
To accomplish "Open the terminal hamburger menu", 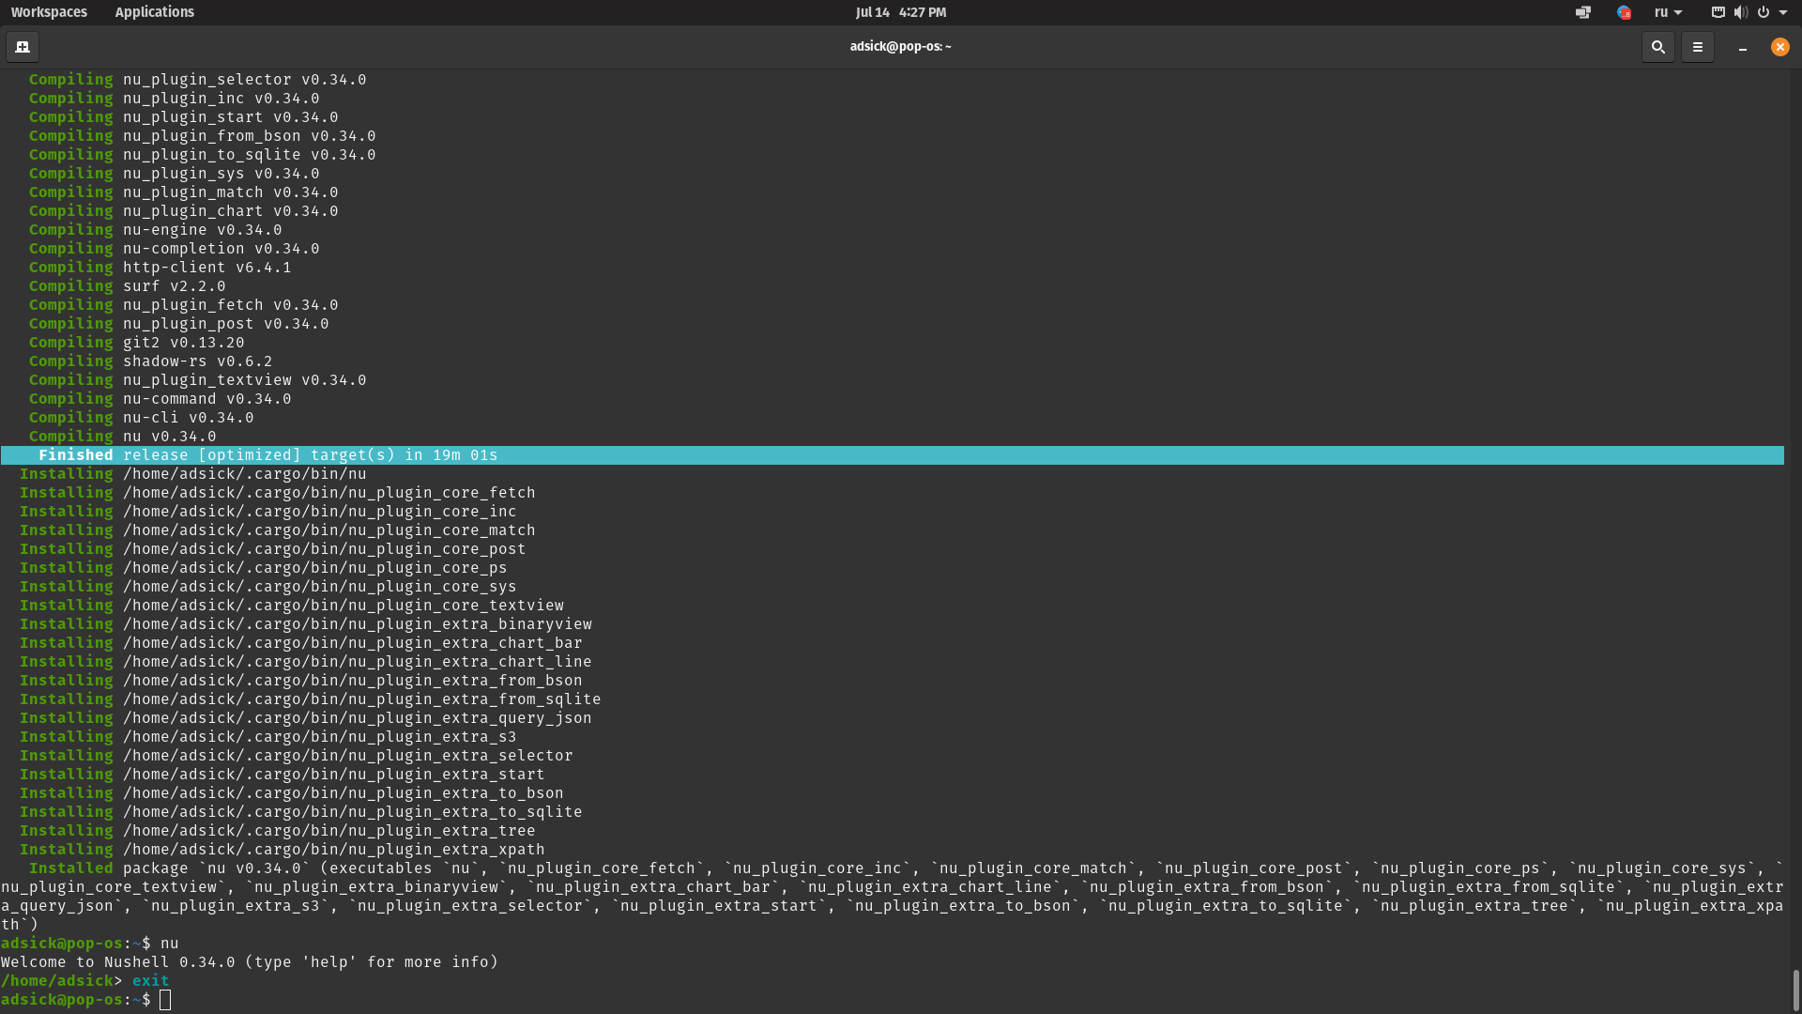I will (x=1697, y=46).
